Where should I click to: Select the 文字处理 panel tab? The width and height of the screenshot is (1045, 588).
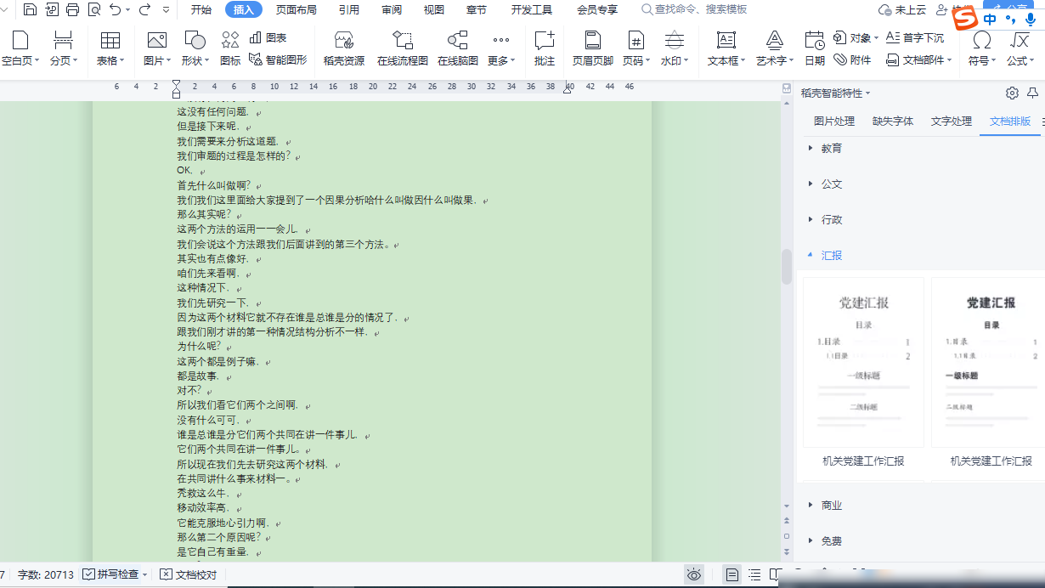(952, 122)
